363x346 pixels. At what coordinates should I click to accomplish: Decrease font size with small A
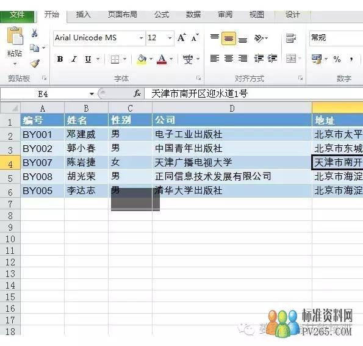(x=195, y=38)
